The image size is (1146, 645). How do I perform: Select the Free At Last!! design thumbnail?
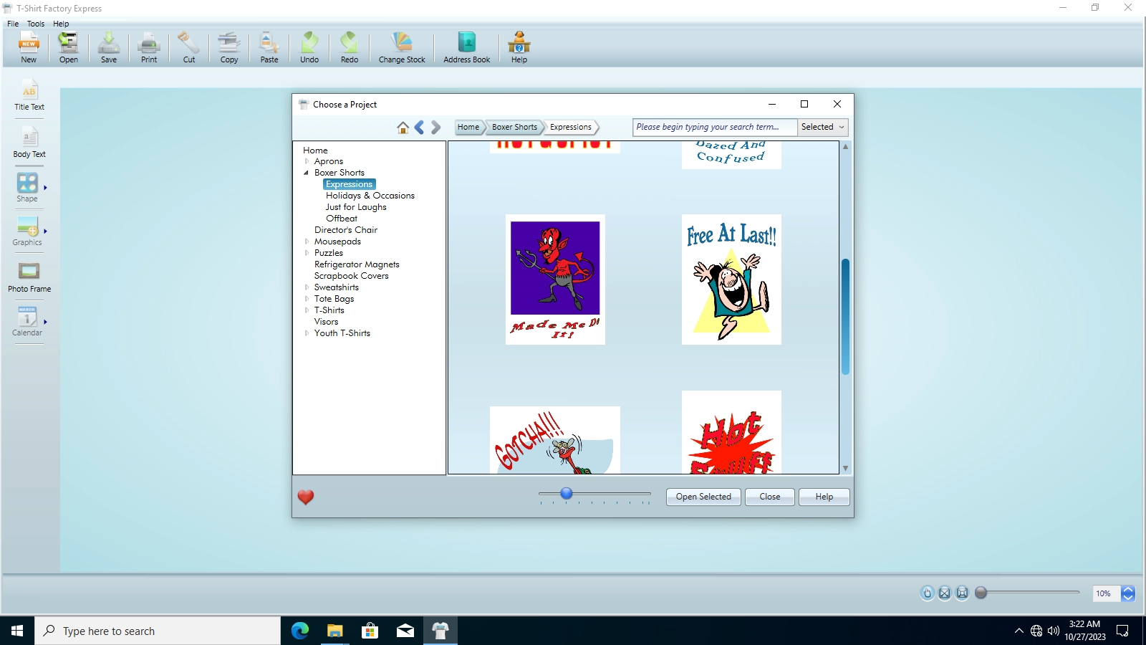[x=731, y=279]
